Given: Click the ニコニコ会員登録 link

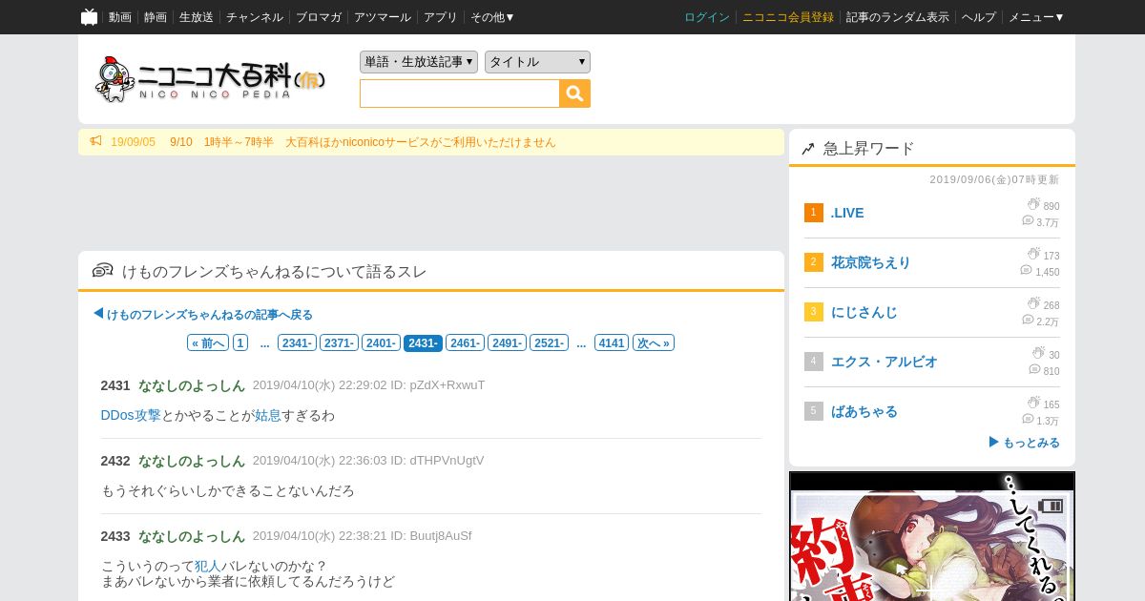Looking at the screenshot, I should click(x=788, y=17).
